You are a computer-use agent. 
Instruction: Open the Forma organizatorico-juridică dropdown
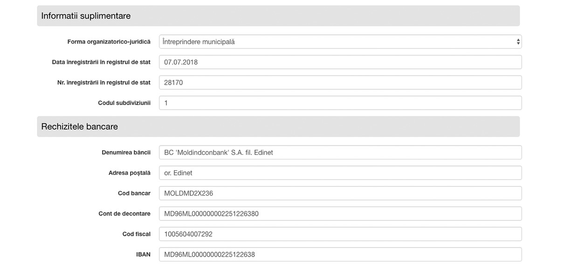click(340, 42)
